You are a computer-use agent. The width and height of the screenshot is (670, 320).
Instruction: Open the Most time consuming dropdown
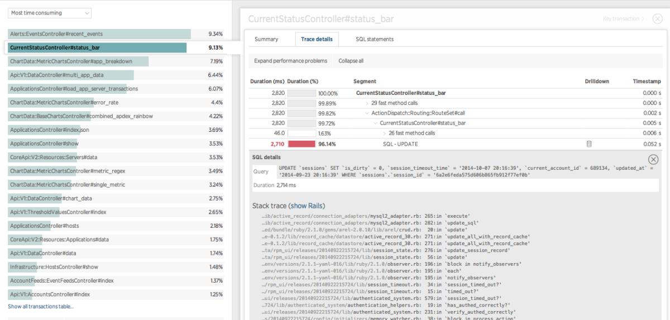tap(50, 13)
